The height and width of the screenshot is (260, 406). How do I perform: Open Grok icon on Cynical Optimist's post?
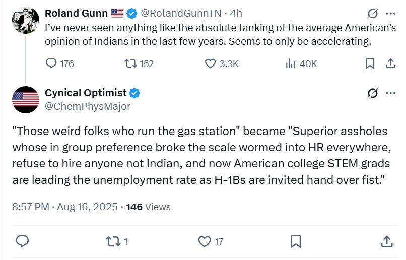(x=373, y=93)
